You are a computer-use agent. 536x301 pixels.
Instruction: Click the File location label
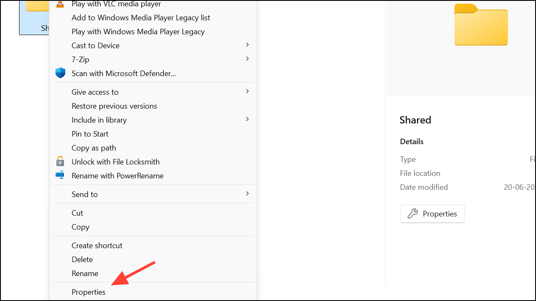[420, 173]
